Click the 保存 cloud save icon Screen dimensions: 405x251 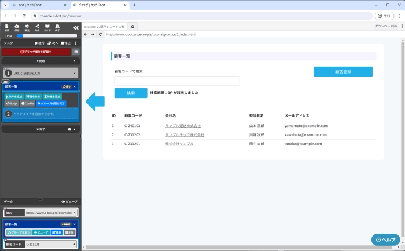pyautogui.click(x=17, y=27)
